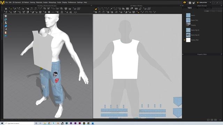223x125 pixels.
Task: Click the four-arrow arrangement icon in 3D toolbar
Action: 66,9
